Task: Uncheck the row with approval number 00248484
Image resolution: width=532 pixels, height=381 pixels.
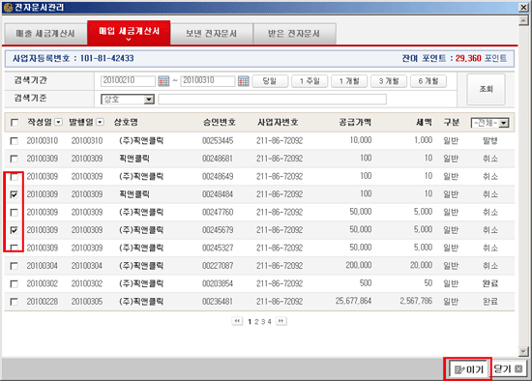Action: [14, 194]
